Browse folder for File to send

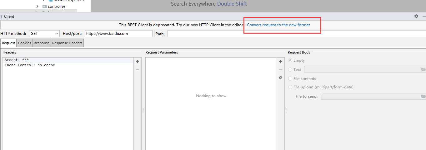(x=423, y=96)
